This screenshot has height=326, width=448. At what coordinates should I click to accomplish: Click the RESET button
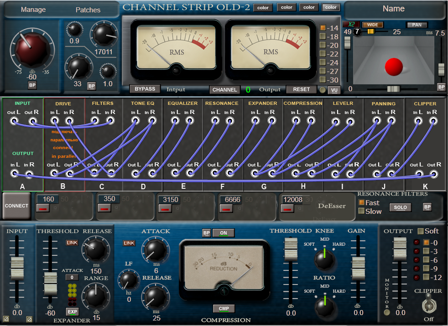tap(302, 89)
